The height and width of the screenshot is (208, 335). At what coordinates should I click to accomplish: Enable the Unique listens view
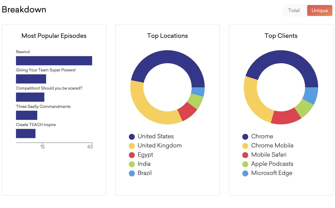pyautogui.click(x=320, y=10)
